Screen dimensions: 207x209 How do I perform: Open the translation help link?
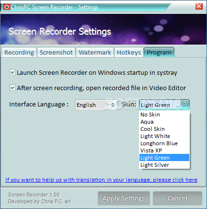click(102, 180)
